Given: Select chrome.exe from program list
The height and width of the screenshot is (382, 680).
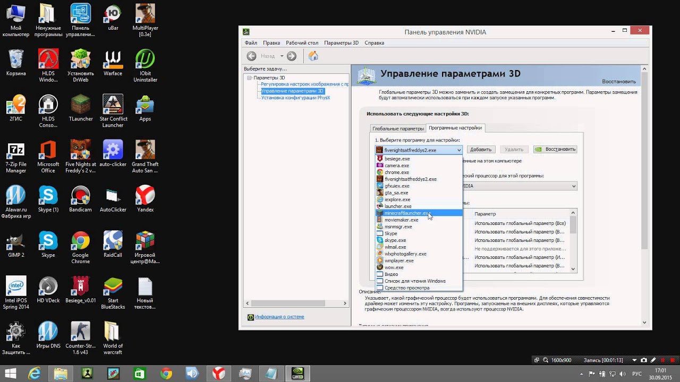Looking at the screenshot, I should (x=396, y=172).
